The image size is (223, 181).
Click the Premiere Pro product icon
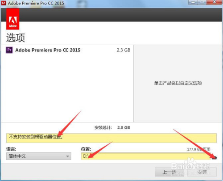point(9,50)
